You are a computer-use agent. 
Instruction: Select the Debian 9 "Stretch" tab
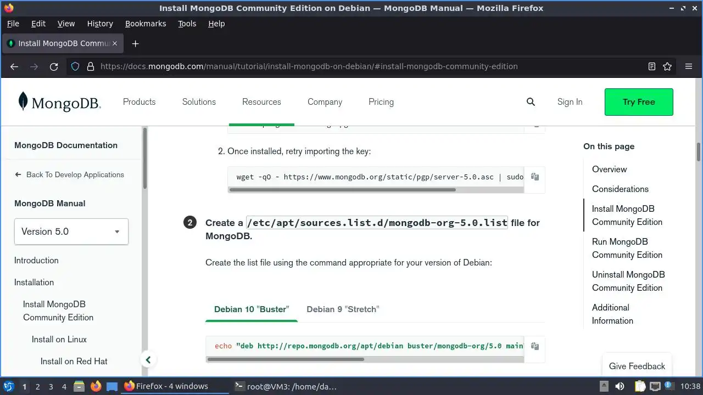(343, 309)
